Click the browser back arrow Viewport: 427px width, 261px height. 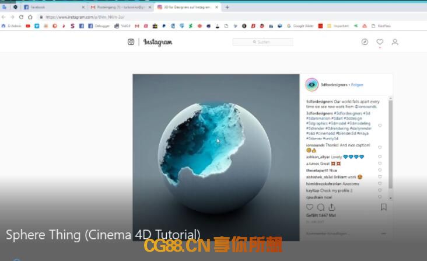[3, 17]
